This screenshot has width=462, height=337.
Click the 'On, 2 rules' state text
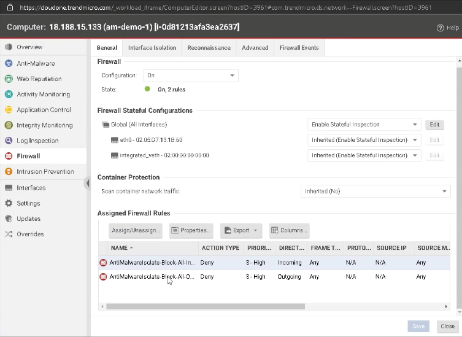(x=171, y=90)
